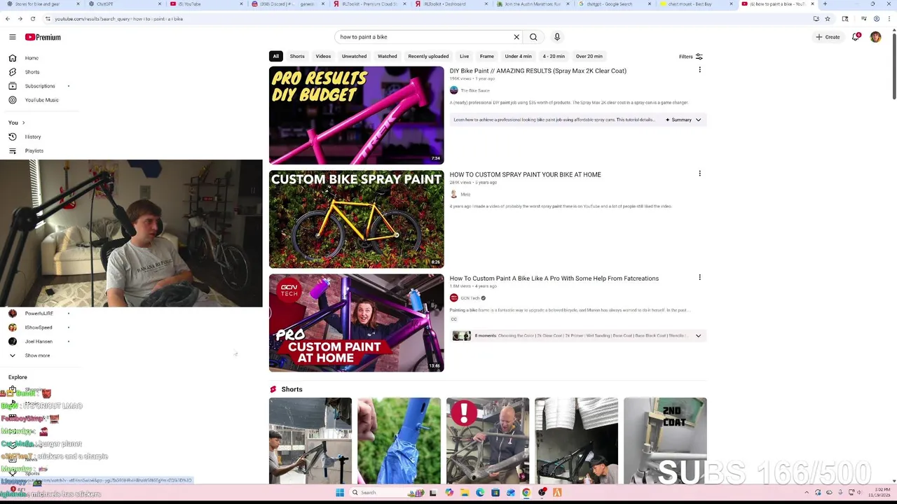Open the account avatar menu
Viewport: 897px width, 504px height.
pos(875,37)
